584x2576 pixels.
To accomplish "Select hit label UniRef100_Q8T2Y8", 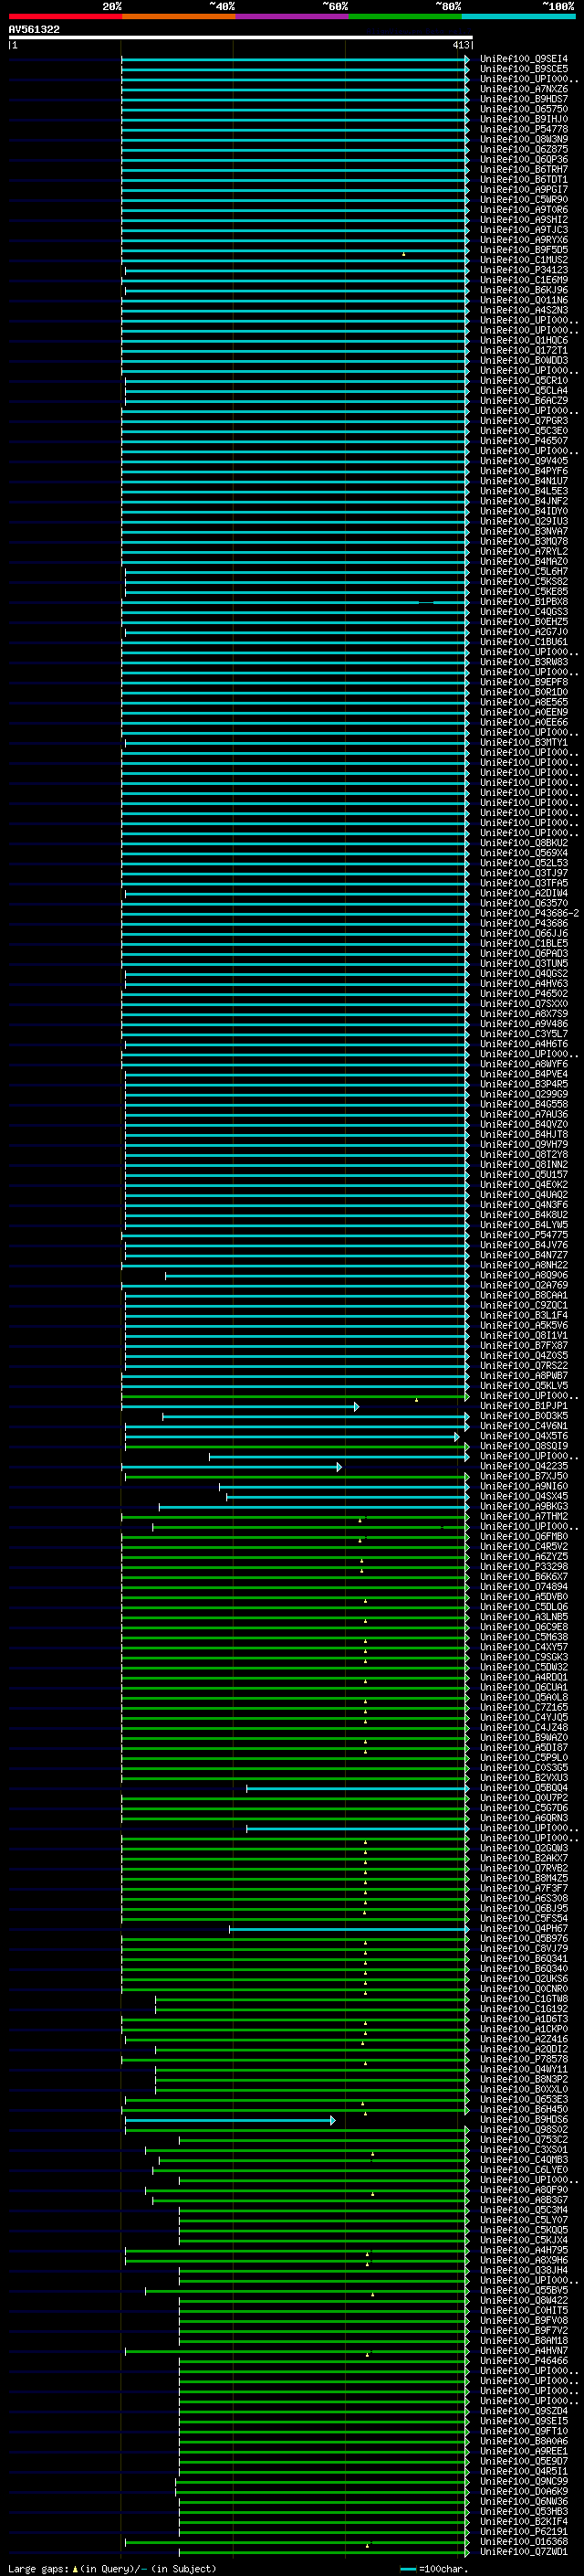I will click(x=524, y=1154).
